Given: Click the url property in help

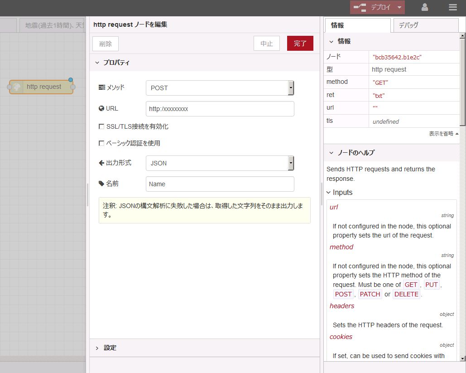Looking at the screenshot, I should pos(334,207).
